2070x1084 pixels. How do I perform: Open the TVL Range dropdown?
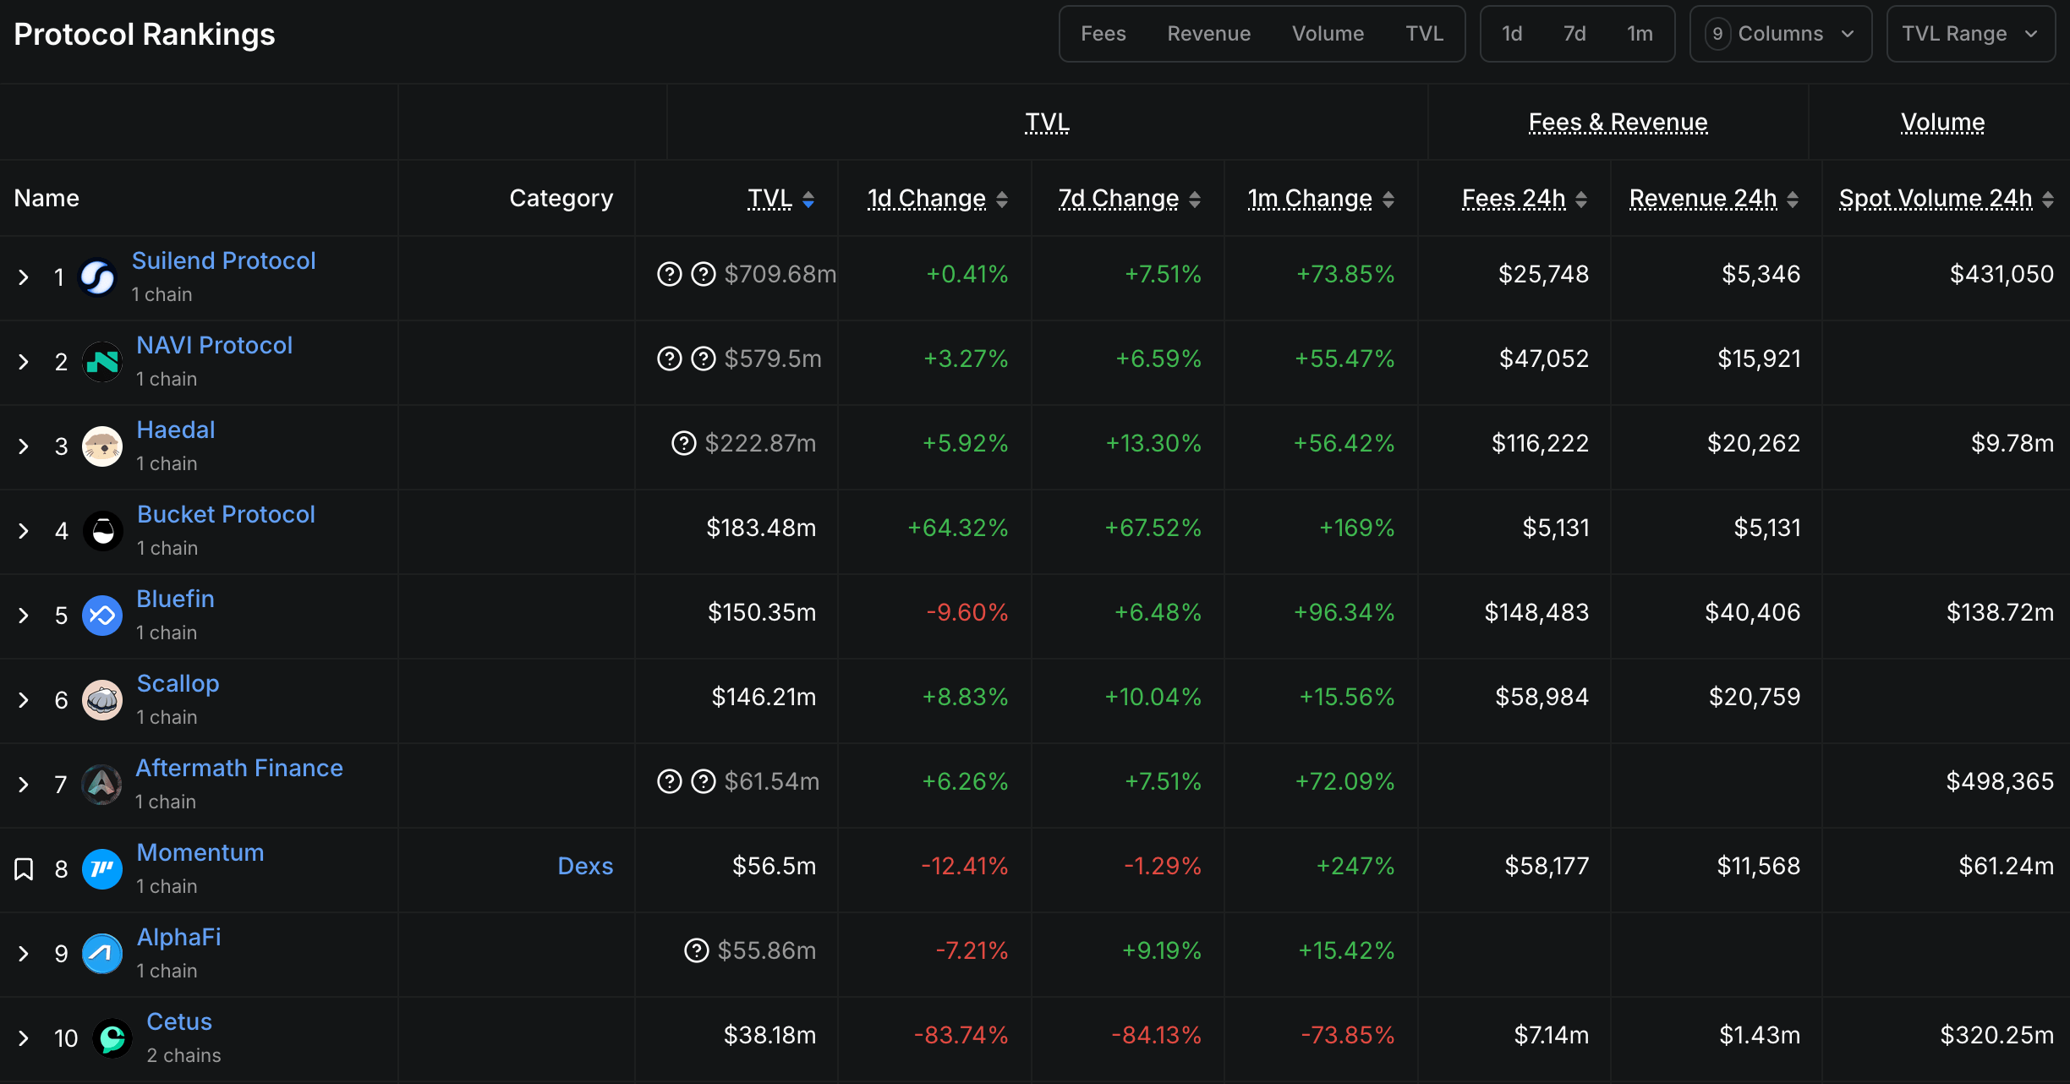coord(1969,34)
